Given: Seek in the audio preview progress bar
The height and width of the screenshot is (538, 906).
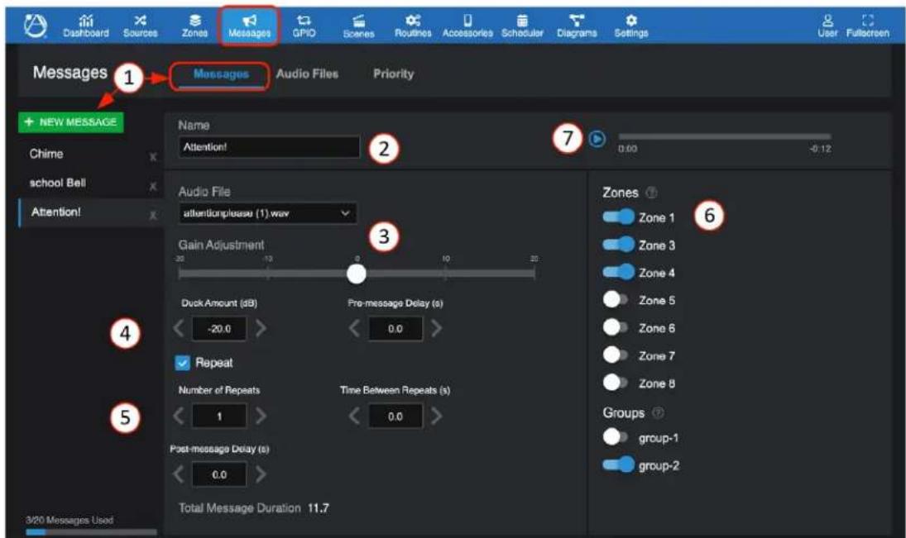Looking at the screenshot, I should (x=725, y=137).
